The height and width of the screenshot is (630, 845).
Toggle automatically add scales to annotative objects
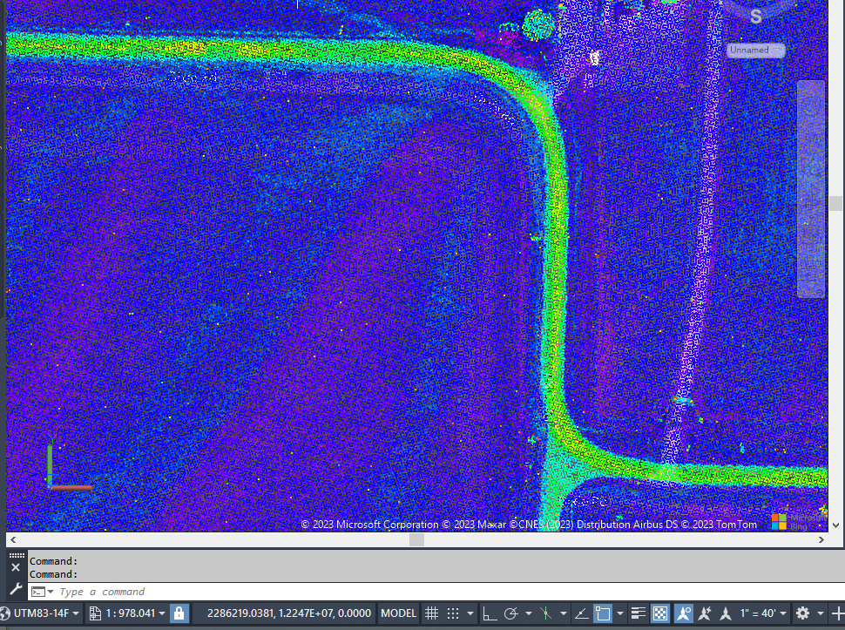(702, 613)
